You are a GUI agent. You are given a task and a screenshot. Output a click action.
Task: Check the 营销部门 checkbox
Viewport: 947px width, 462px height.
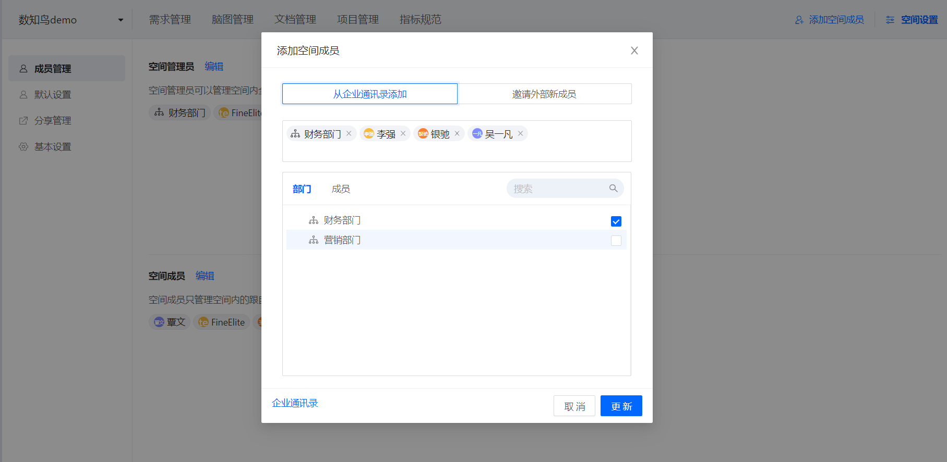(616, 241)
